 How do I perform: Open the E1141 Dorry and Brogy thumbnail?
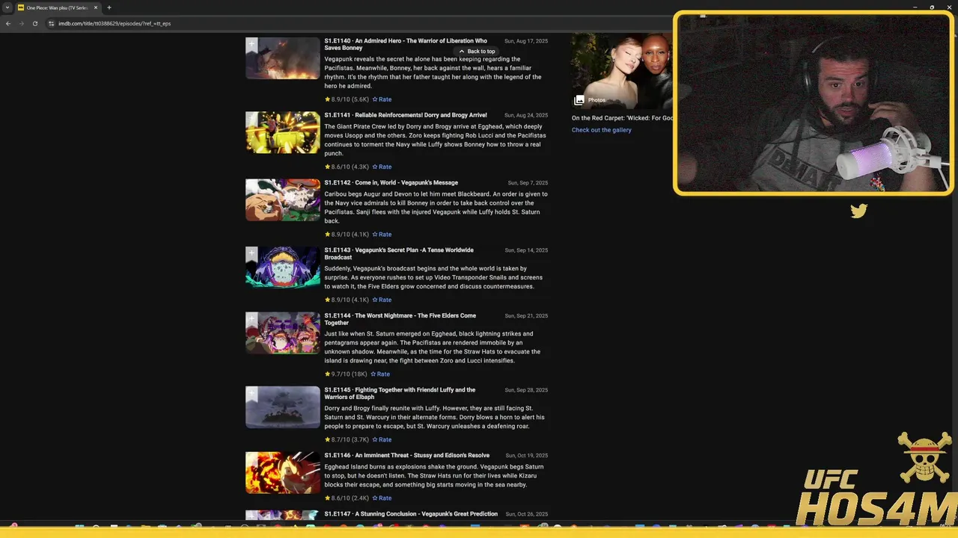click(283, 132)
